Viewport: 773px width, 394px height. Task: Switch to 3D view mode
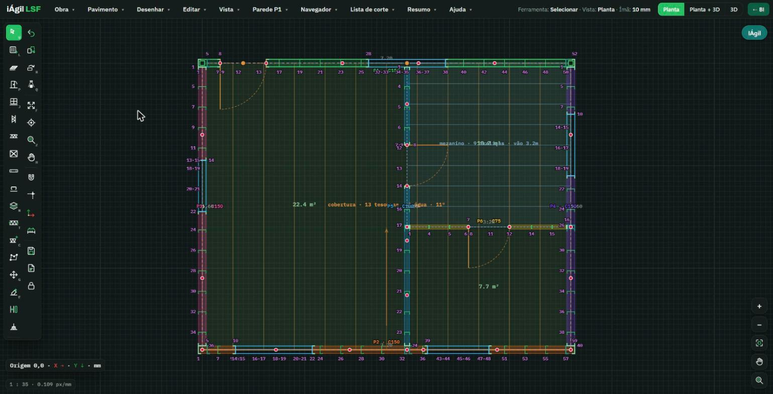tap(734, 10)
